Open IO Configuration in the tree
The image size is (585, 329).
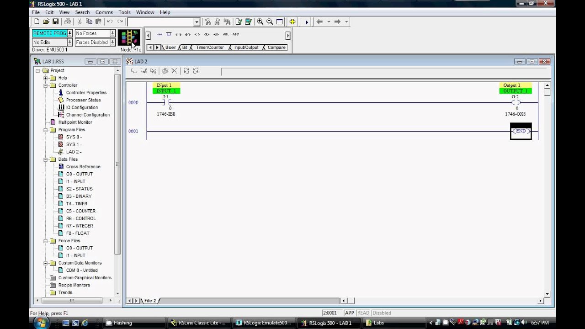point(82,107)
